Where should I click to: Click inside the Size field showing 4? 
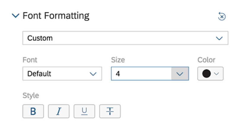141,74
